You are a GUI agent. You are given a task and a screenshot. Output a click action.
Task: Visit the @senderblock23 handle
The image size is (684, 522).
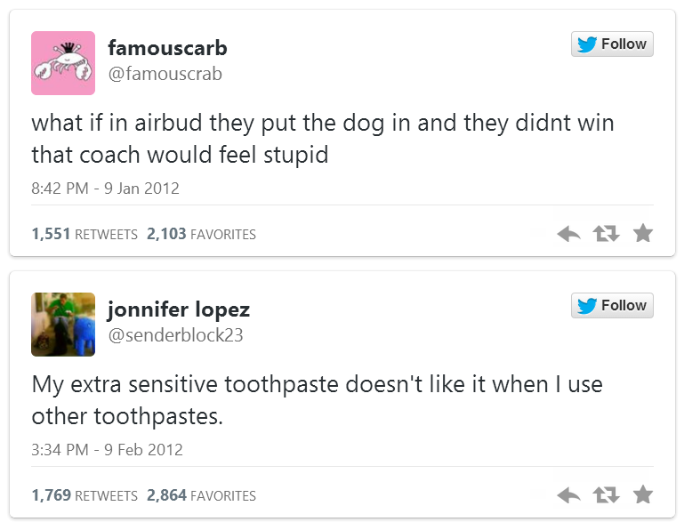[x=175, y=335]
